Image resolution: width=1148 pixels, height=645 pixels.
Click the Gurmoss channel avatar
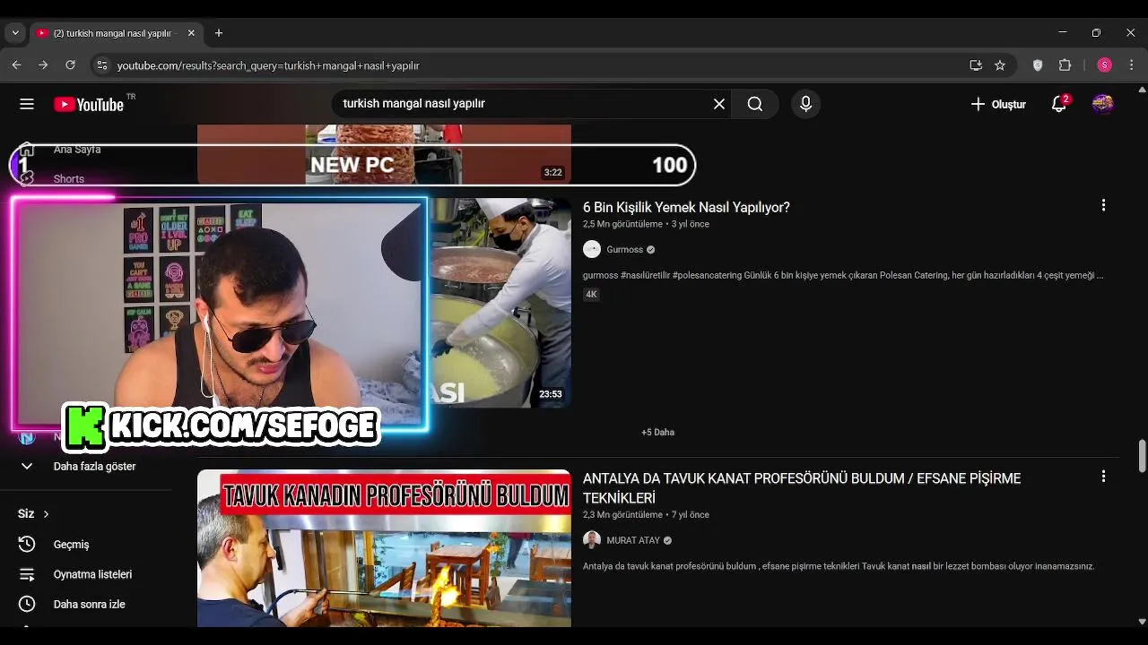(x=592, y=250)
